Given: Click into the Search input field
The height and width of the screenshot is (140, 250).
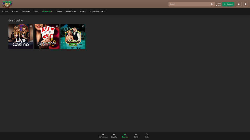Looking at the screenshot, I should 189,4.
